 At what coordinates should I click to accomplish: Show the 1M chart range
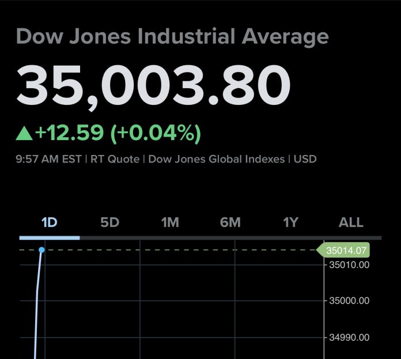tap(170, 222)
